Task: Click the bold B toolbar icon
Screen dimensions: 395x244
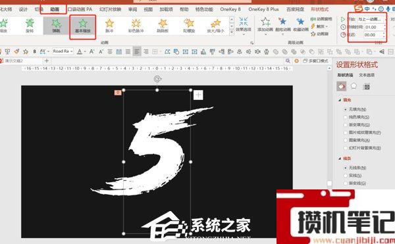Action: (x=34, y=51)
